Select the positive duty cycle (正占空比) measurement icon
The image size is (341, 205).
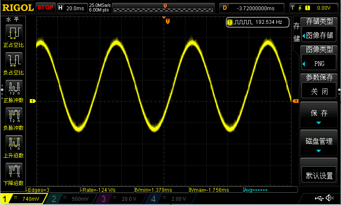point(14,33)
